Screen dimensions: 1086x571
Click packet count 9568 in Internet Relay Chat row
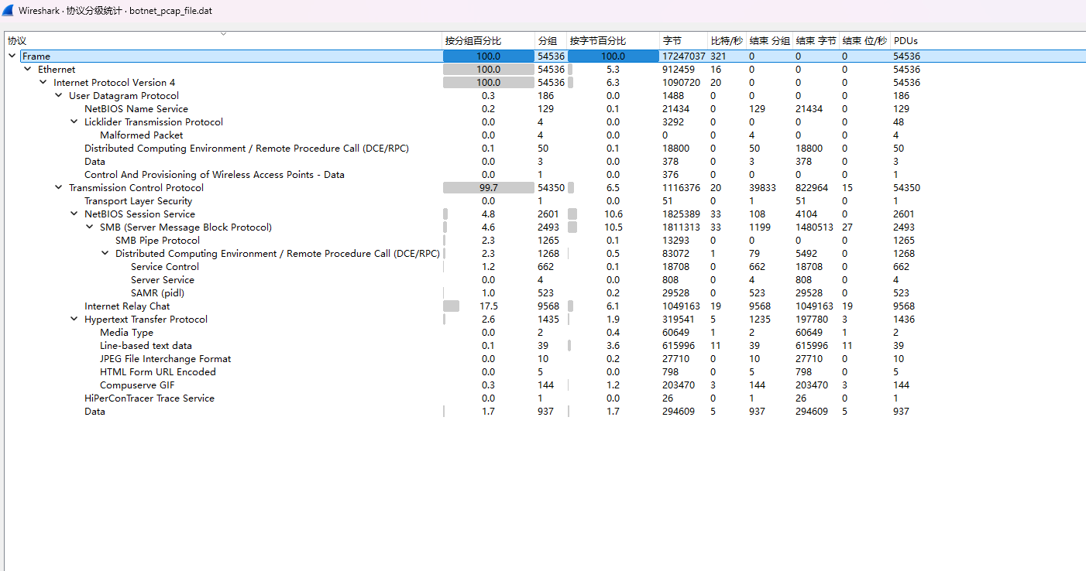(x=548, y=306)
